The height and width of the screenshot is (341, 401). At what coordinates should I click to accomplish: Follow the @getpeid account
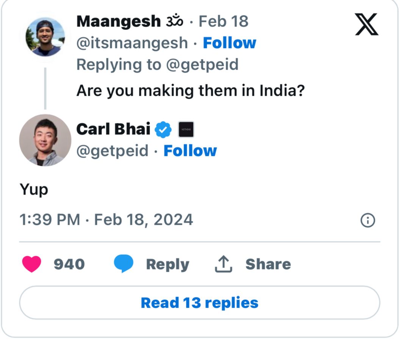(x=190, y=151)
